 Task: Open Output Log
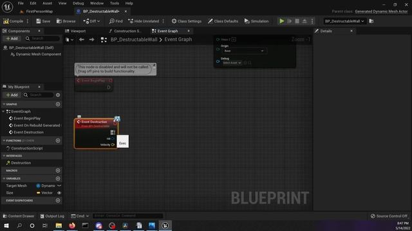pyautogui.click(x=52, y=216)
